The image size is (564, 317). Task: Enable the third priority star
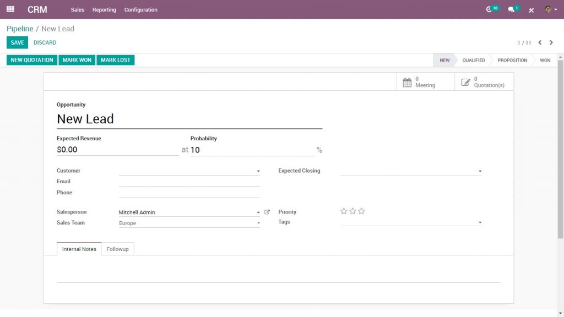(x=361, y=211)
